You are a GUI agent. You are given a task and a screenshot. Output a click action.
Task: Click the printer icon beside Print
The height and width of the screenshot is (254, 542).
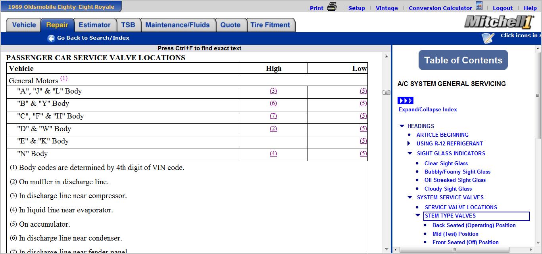point(332,7)
